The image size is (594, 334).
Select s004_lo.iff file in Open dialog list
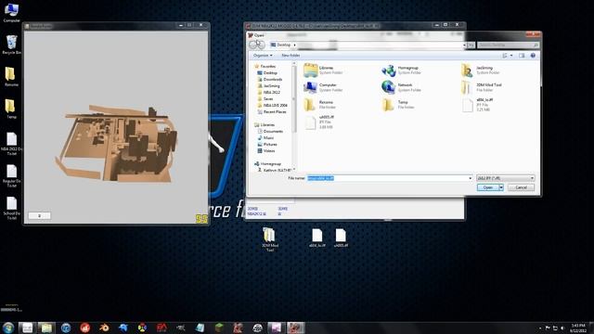tap(478, 105)
